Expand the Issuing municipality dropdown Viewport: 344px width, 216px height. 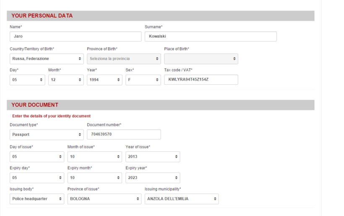(182, 199)
